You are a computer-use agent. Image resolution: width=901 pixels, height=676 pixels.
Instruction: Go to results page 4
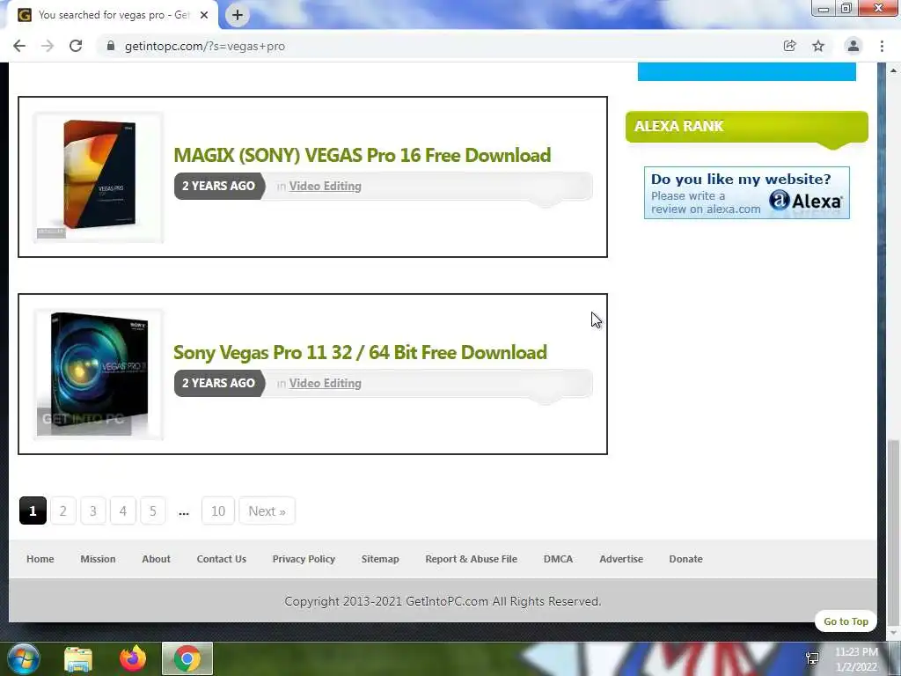(x=123, y=511)
